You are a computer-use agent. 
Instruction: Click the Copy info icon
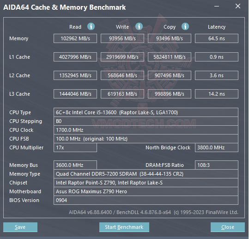(185, 26)
